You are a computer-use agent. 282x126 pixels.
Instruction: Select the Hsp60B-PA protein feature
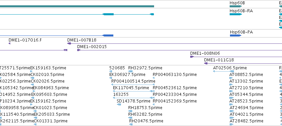click(x=236, y=35)
